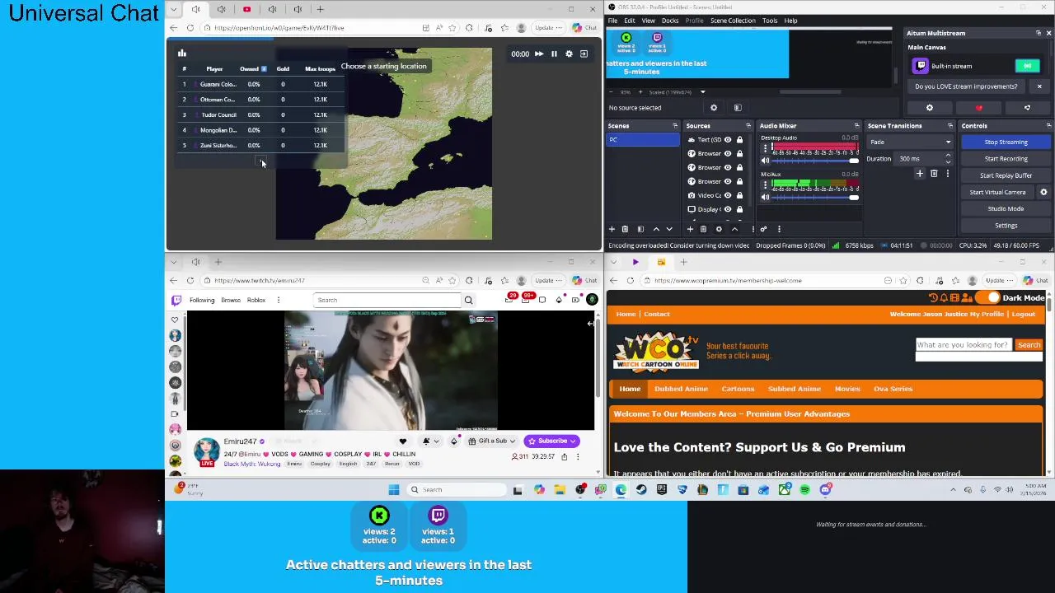Click Twitch search magnifier button
The image size is (1055, 593).
tap(468, 300)
